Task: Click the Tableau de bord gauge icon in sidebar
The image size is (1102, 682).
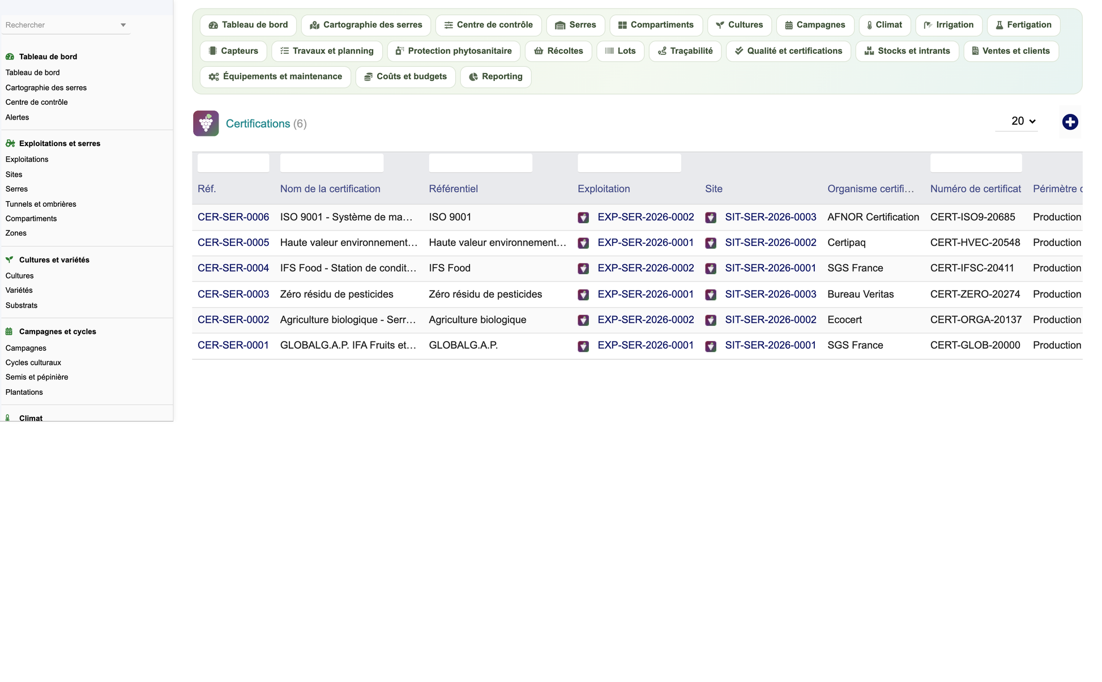Action: [x=10, y=57]
